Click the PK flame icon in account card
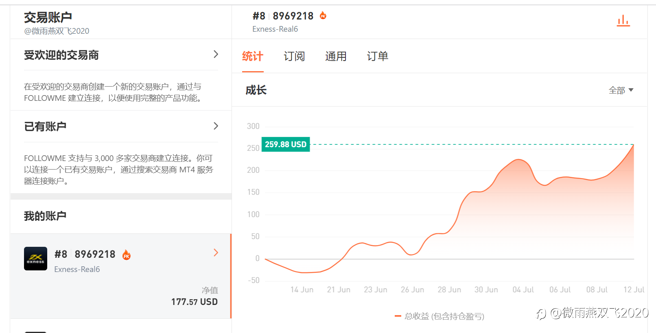656x333 pixels. click(127, 255)
